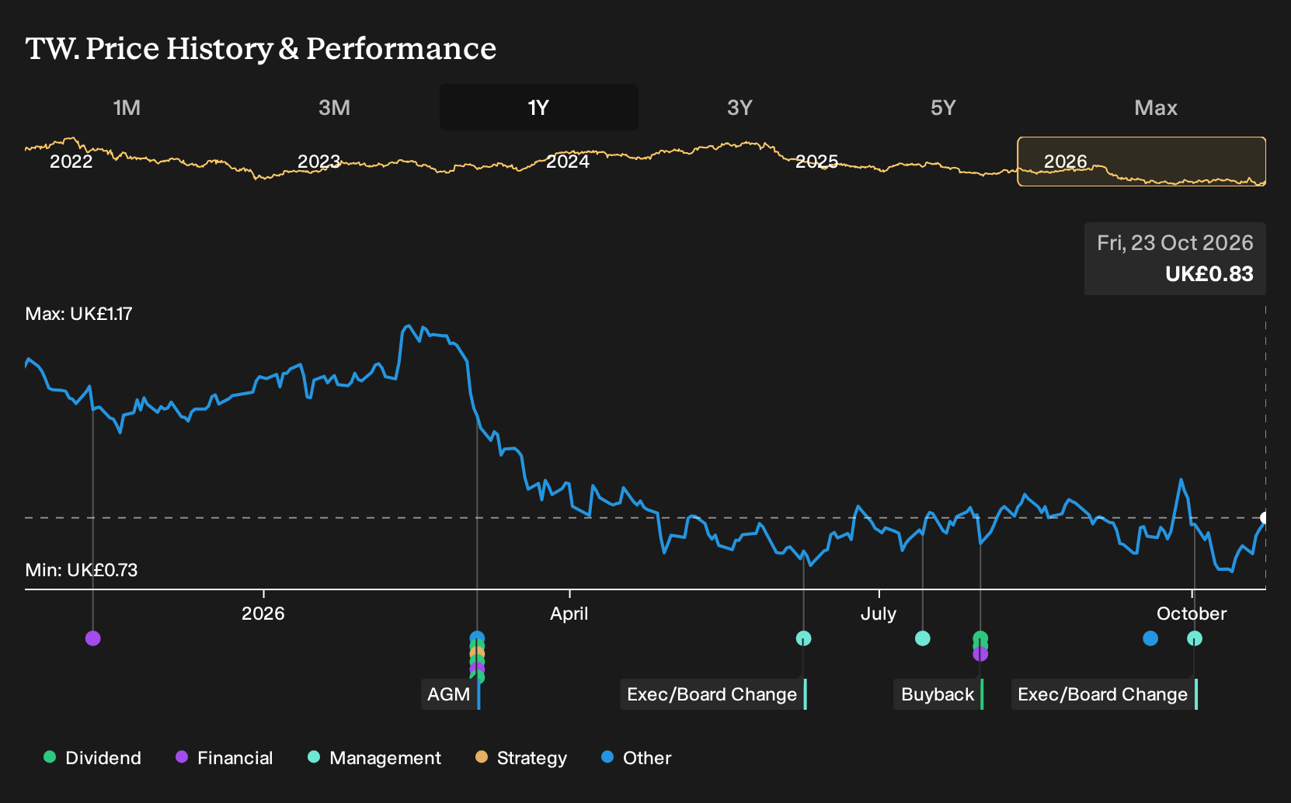Click the purple Financial event marker left of 2026

point(93,638)
